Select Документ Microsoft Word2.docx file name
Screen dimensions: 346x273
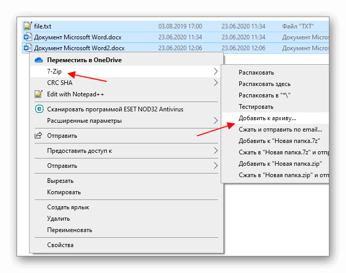[x=79, y=48]
